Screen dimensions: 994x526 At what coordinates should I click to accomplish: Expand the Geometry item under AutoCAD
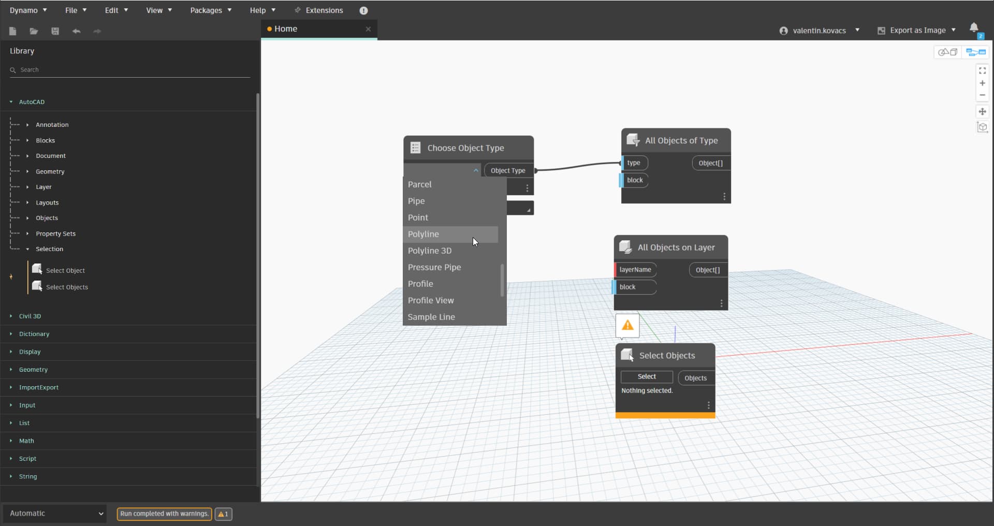(27, 171)
